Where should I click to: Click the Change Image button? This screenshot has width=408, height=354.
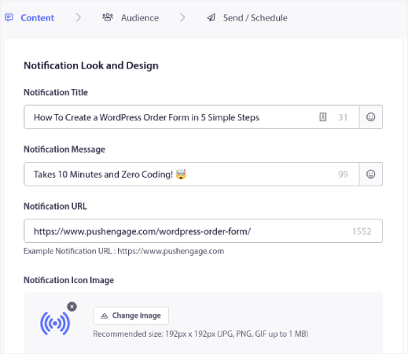coord(131,315)
